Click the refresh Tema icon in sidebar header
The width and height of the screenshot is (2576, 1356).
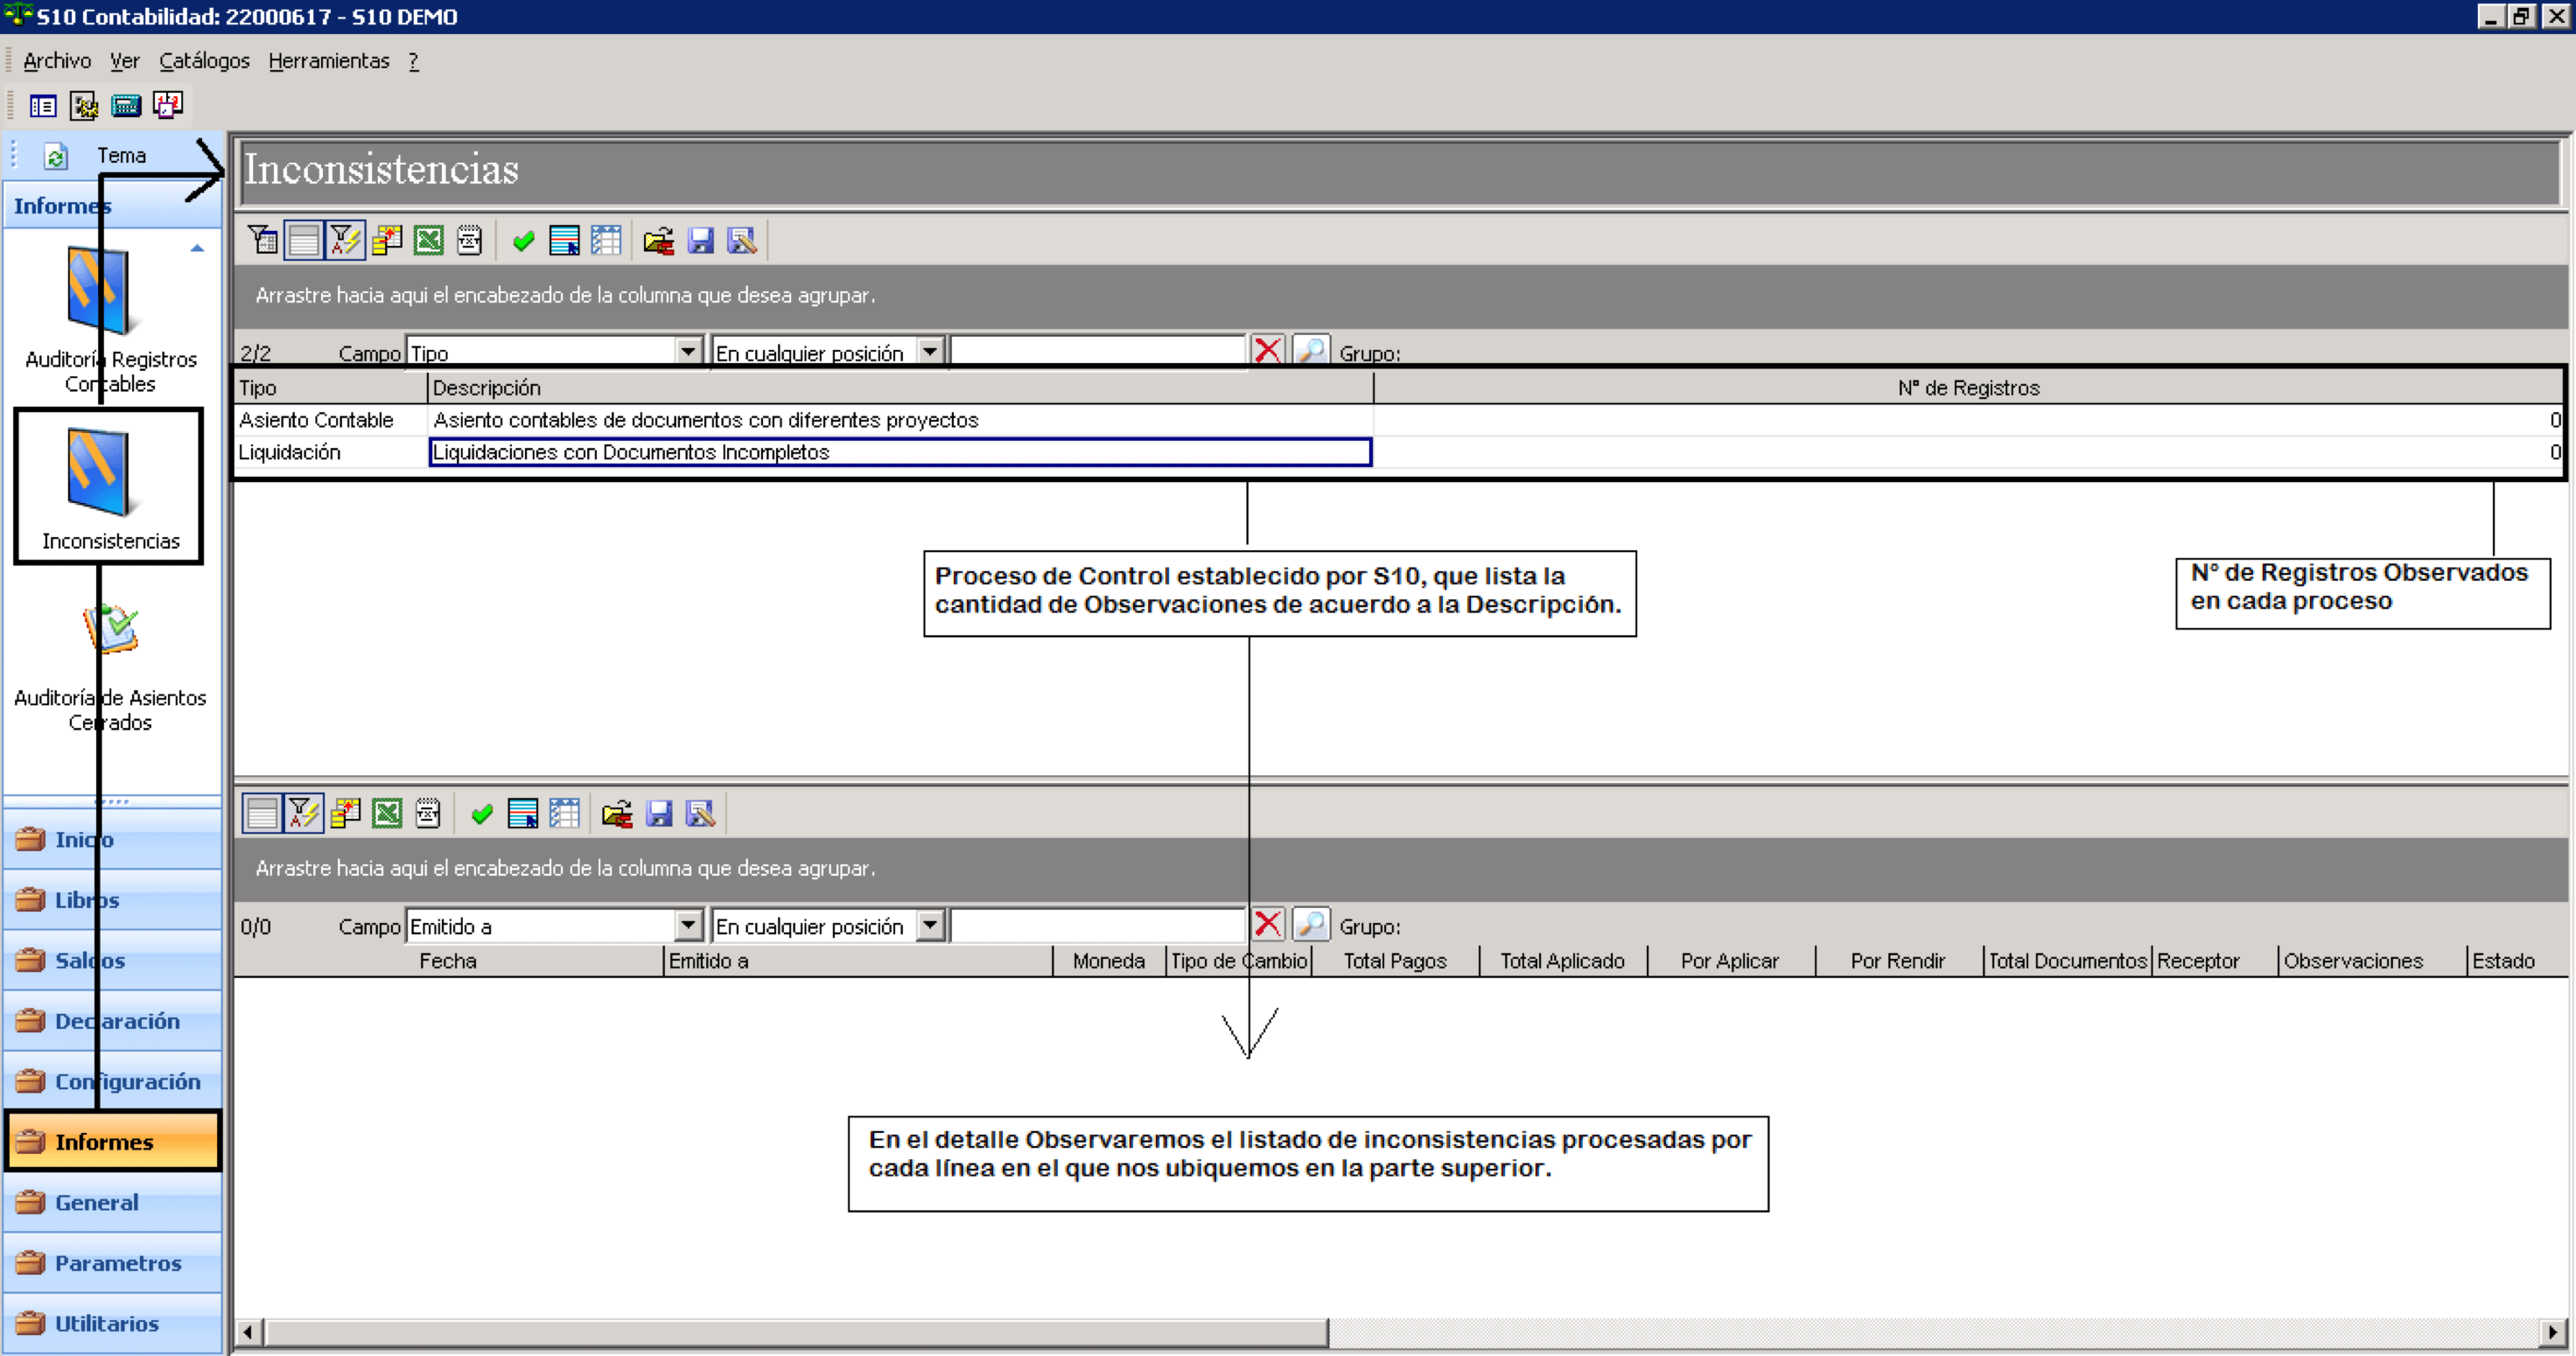tap(56, 156)
